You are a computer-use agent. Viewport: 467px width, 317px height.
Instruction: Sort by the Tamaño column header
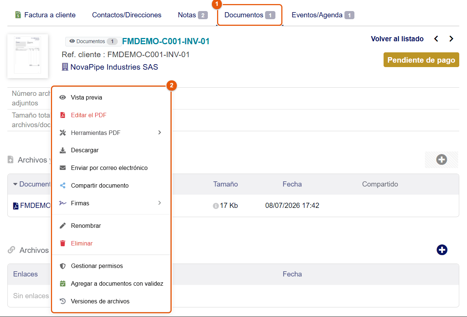pos(226,184)
